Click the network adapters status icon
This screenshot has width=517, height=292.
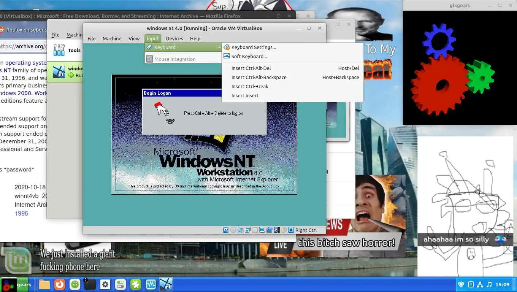[x=247, y=230]
